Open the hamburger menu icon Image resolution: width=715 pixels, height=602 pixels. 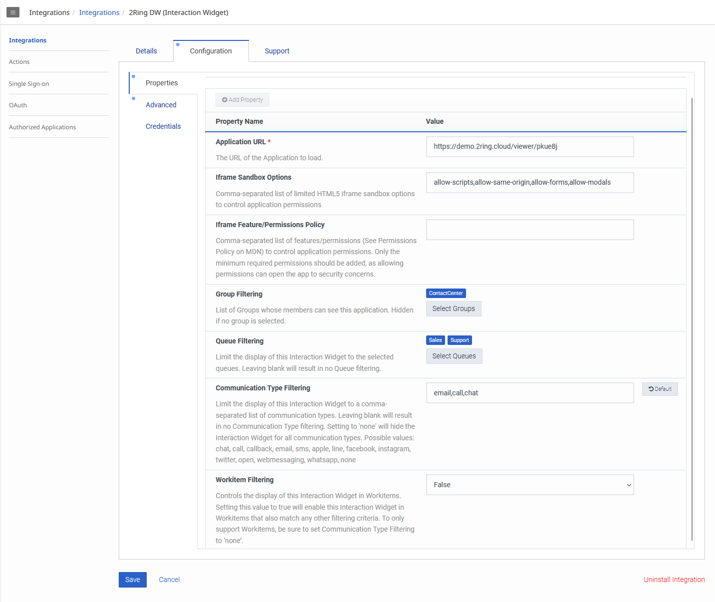click(13, 12)
